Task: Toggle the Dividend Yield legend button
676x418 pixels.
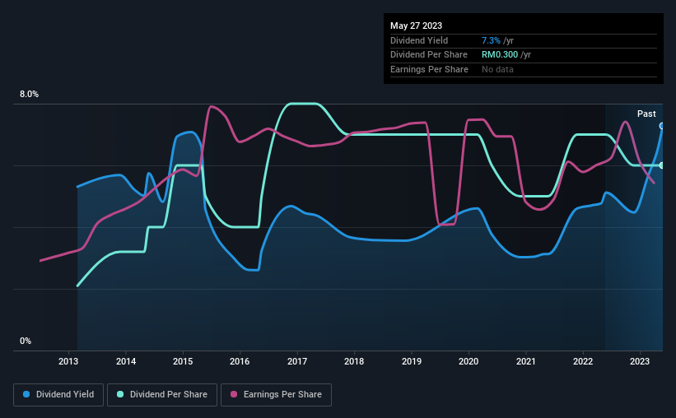Action: 58,395
